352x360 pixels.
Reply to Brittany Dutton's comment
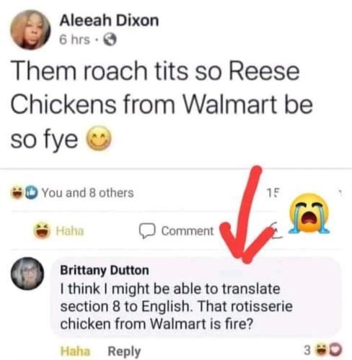(x=124, y=351)
